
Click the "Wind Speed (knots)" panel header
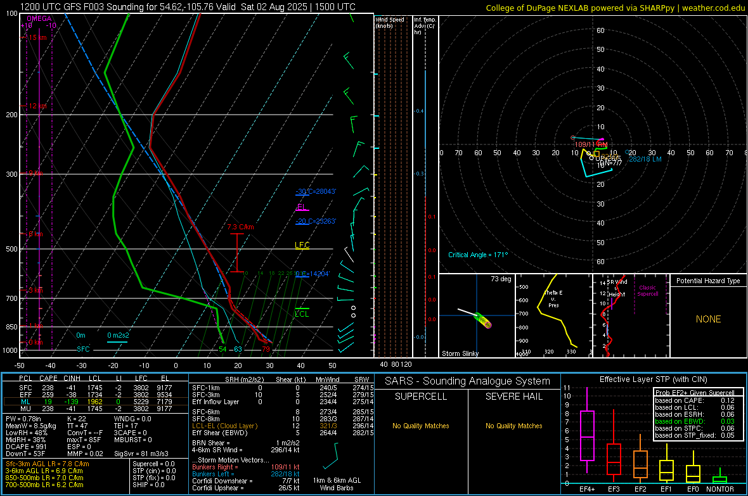[389, 22]
